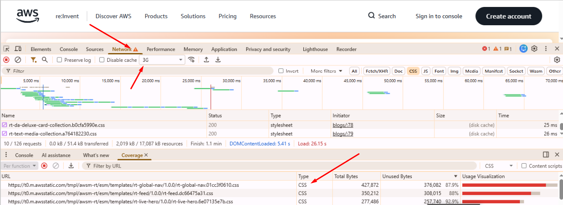Click the issues count badge
Screen dimensions: 563x205
click(x=508, y=49)
